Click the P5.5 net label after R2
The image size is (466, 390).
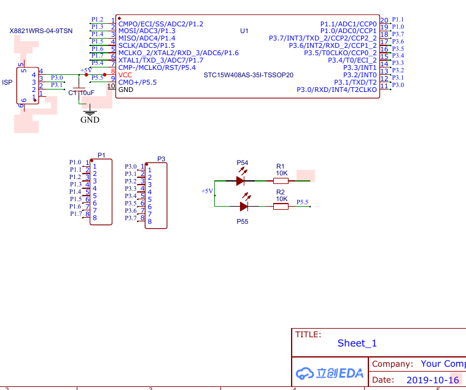303,202
